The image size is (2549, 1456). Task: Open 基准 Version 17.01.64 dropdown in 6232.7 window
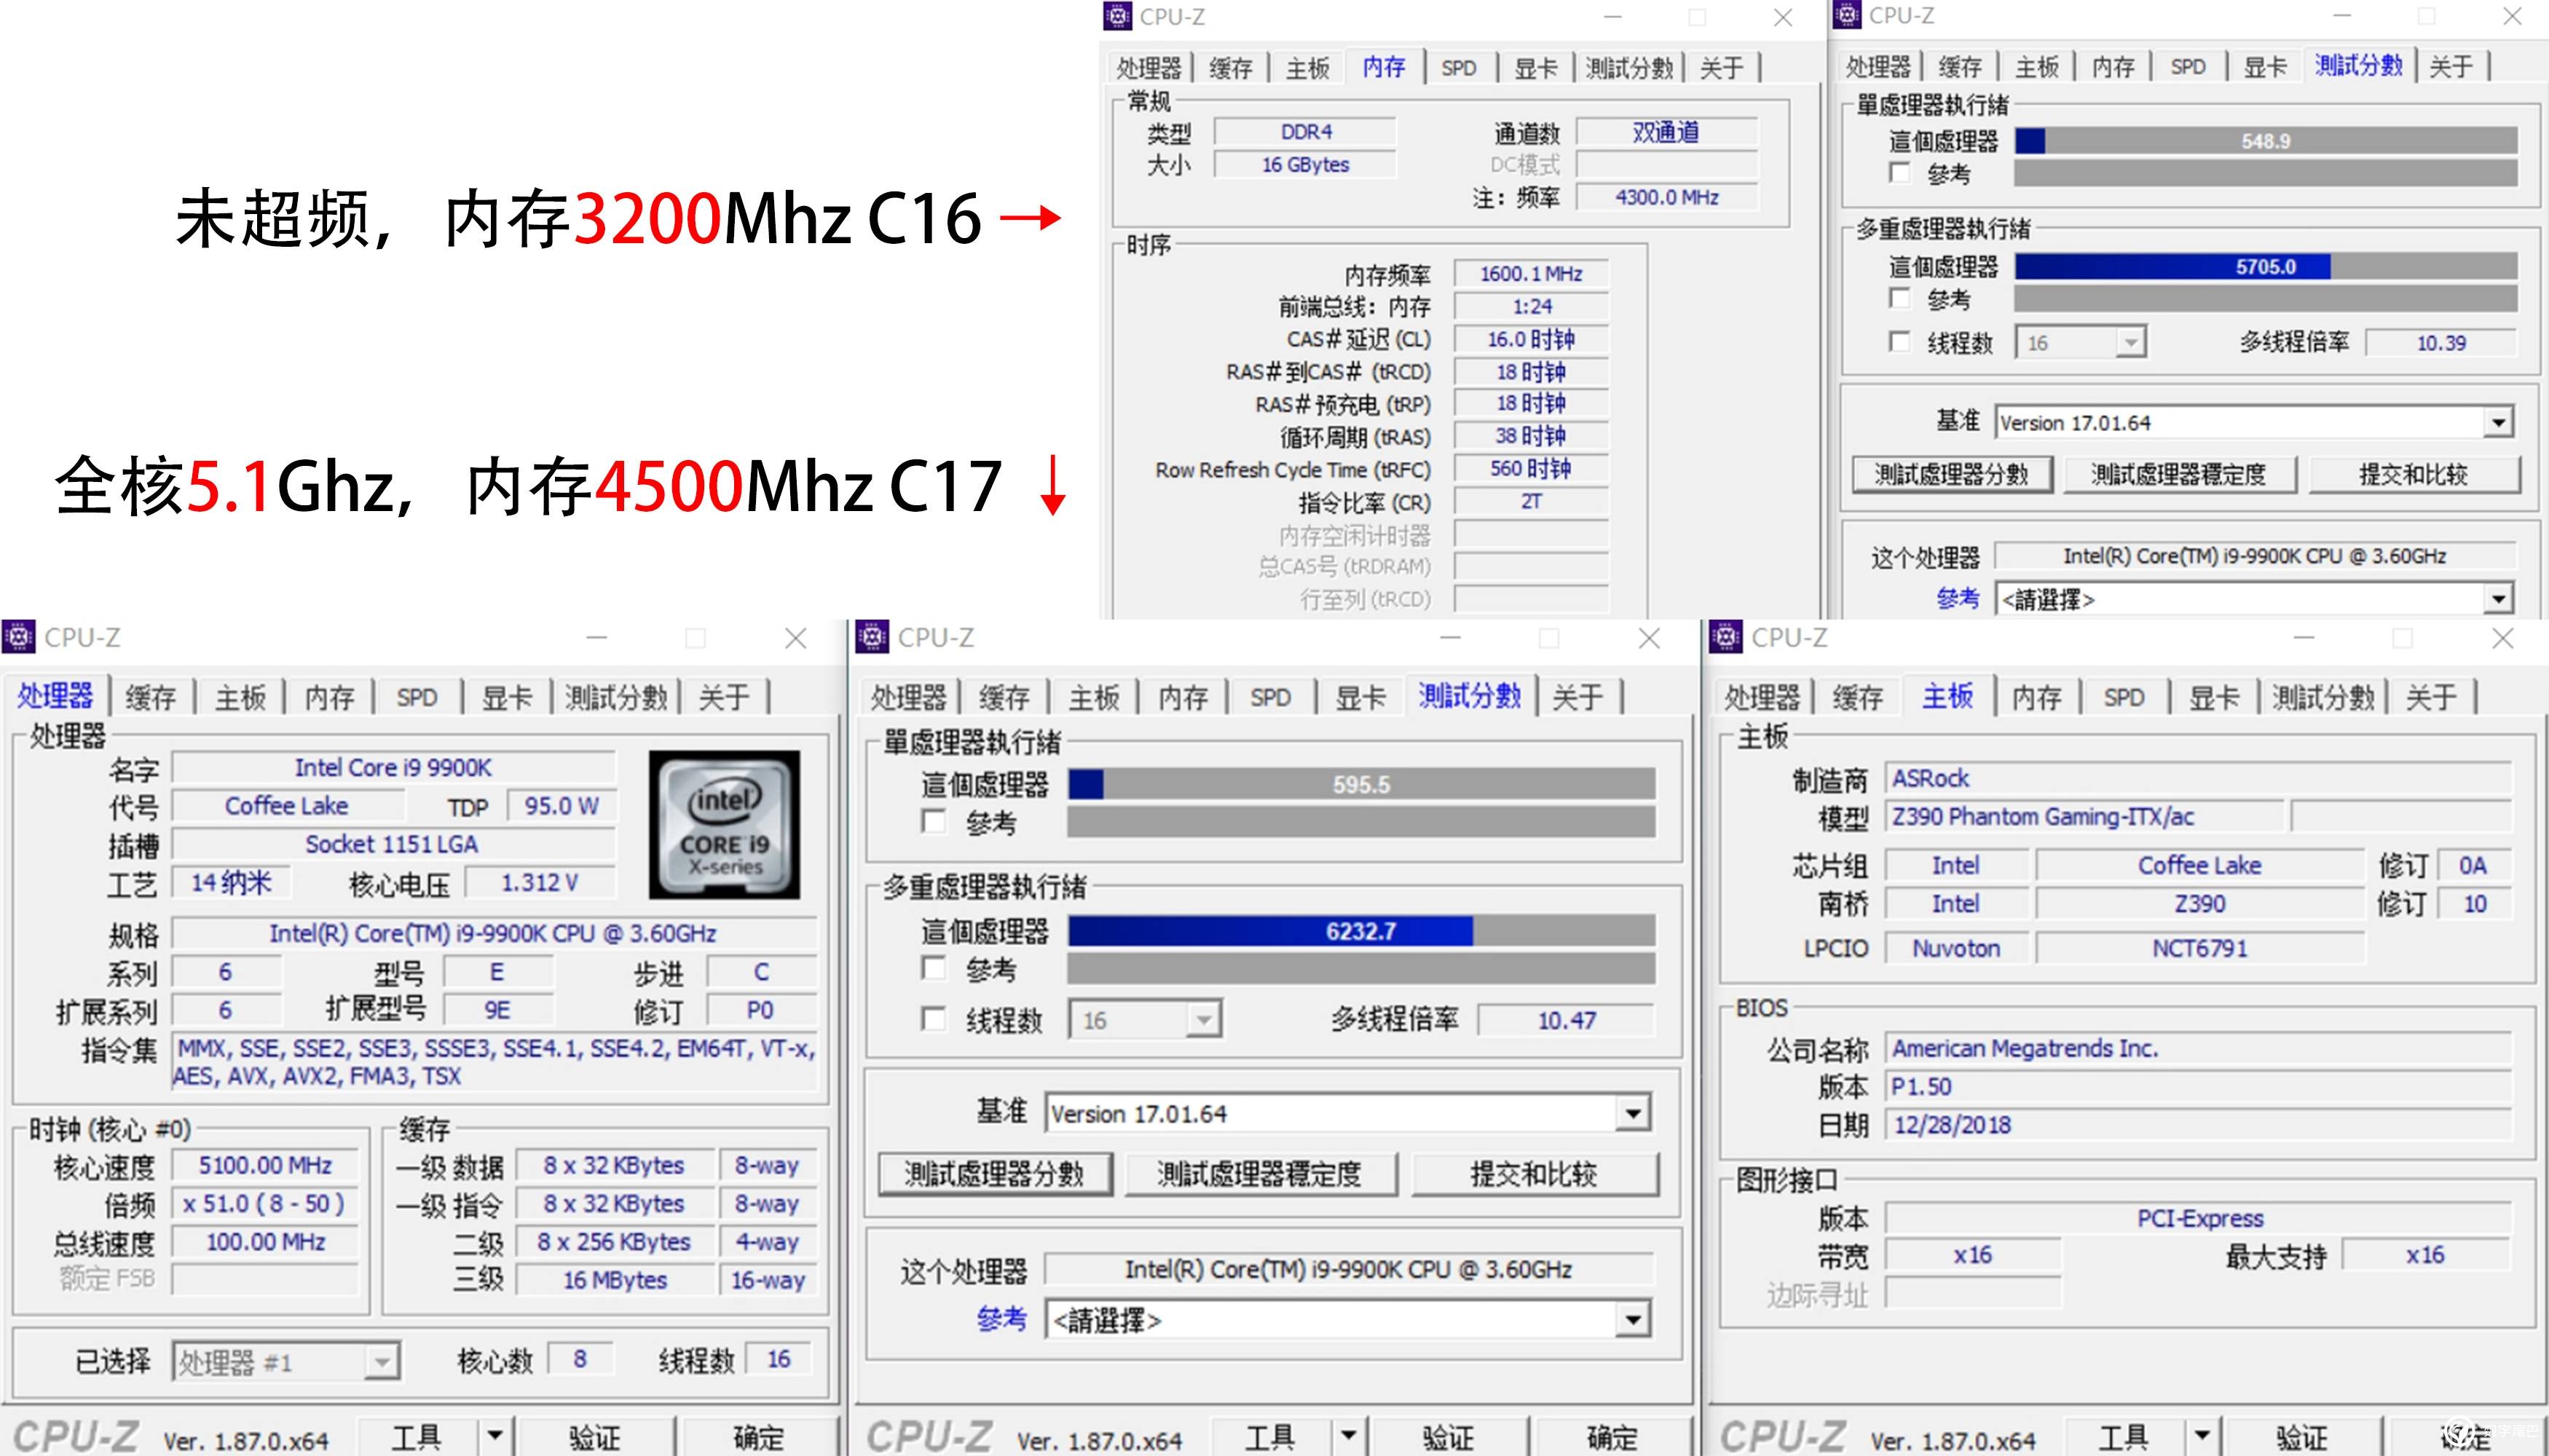pyautogui.click(x=1633, y=1113)
